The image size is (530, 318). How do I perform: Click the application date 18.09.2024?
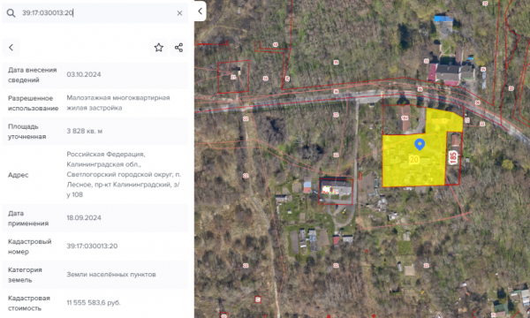coord(84,217)
